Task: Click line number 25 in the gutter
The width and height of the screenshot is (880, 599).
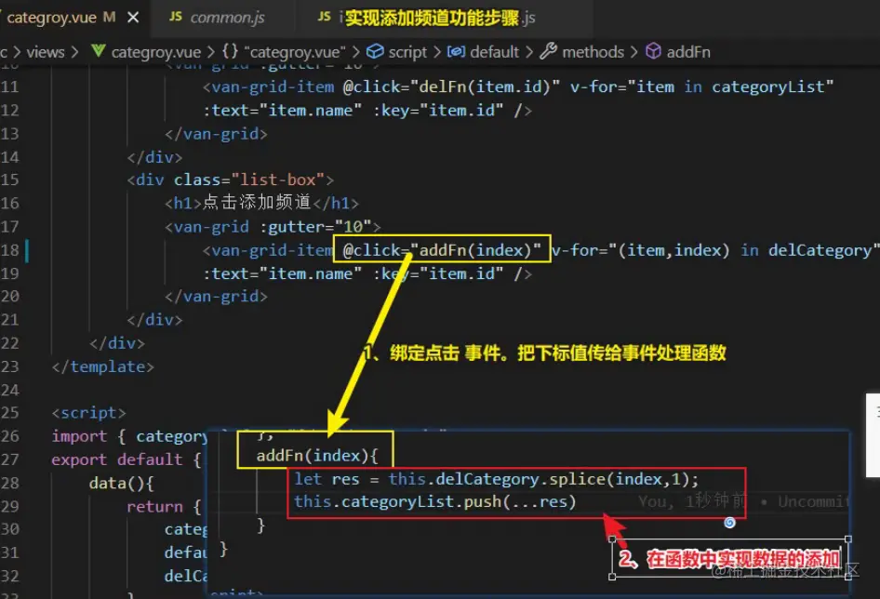Action: click(x=9, y=413)
